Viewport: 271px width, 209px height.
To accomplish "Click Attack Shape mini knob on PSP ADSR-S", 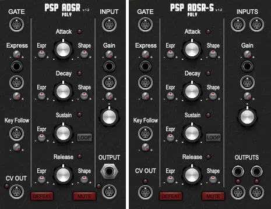I will tap(213, 55).
